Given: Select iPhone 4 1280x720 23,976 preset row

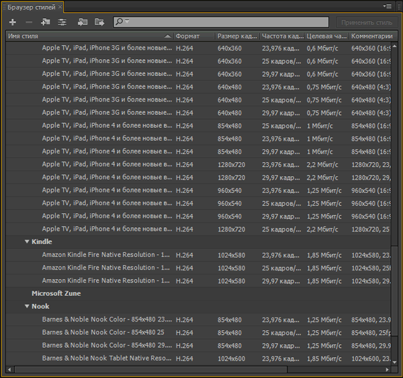Looking at the screenshot, I should point(198,164).
